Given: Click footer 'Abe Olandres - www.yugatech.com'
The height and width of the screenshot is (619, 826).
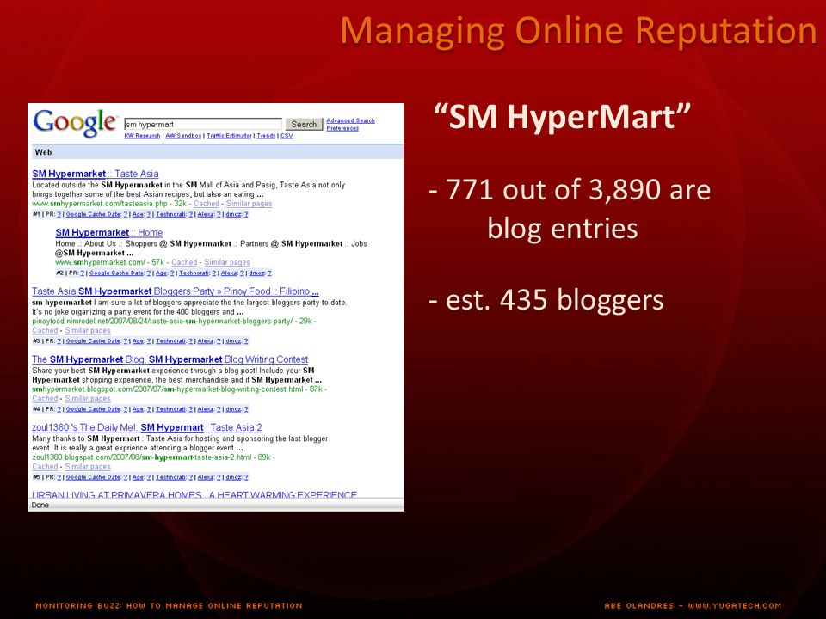Looking at the screenshot, I should 693,605.
